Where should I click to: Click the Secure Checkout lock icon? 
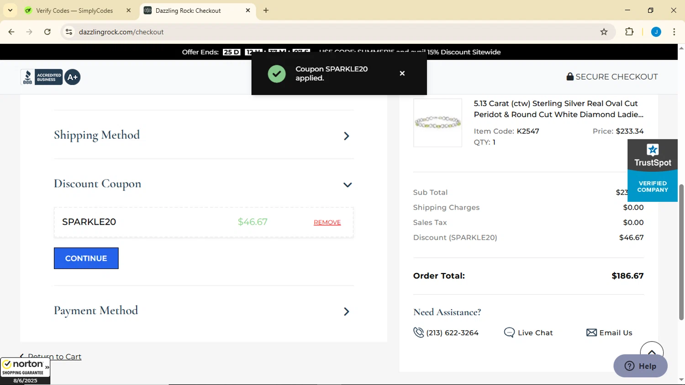570,77
